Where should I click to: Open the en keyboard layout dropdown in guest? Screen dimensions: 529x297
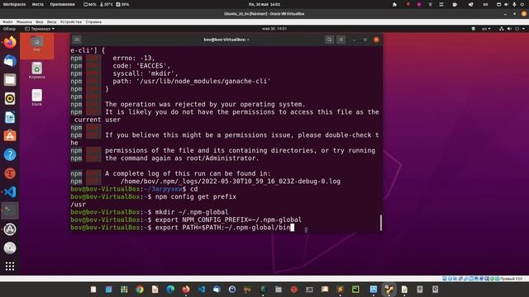(486, 29)
